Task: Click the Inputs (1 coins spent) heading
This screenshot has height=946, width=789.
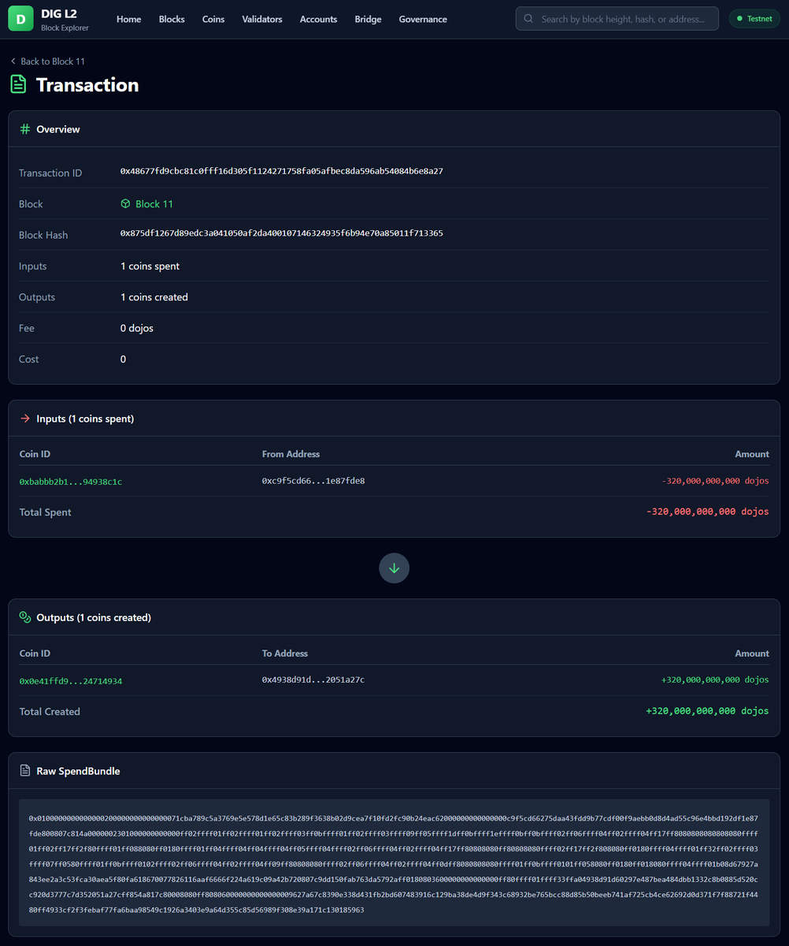Action: [x=85, y=419]
